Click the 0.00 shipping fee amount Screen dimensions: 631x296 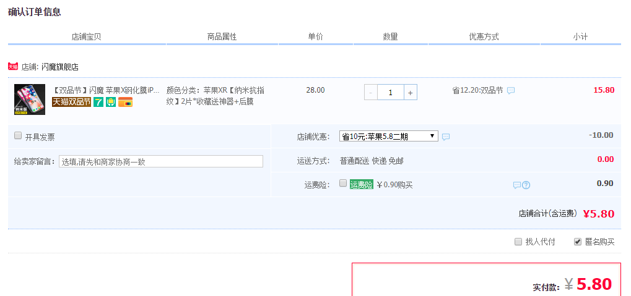(605, 159)
